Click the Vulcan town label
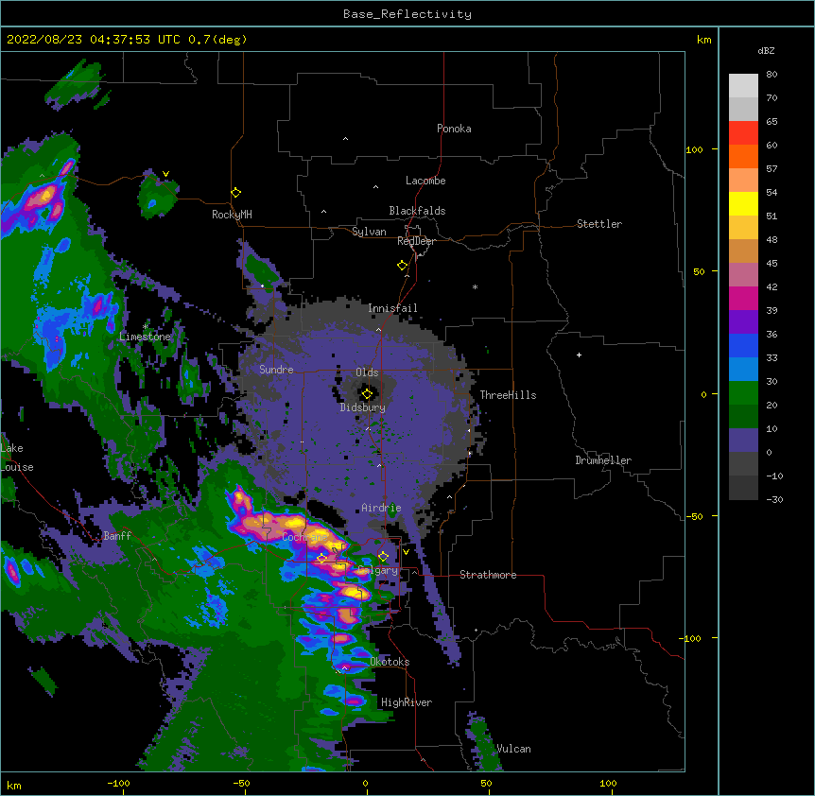Screen dimensions: 815x796 click(513, 749)
